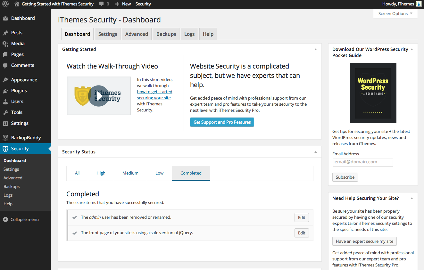The height and width of the screenshot is (270, 424).
Task: Play the walk-through video
Action: click(99, 96)
